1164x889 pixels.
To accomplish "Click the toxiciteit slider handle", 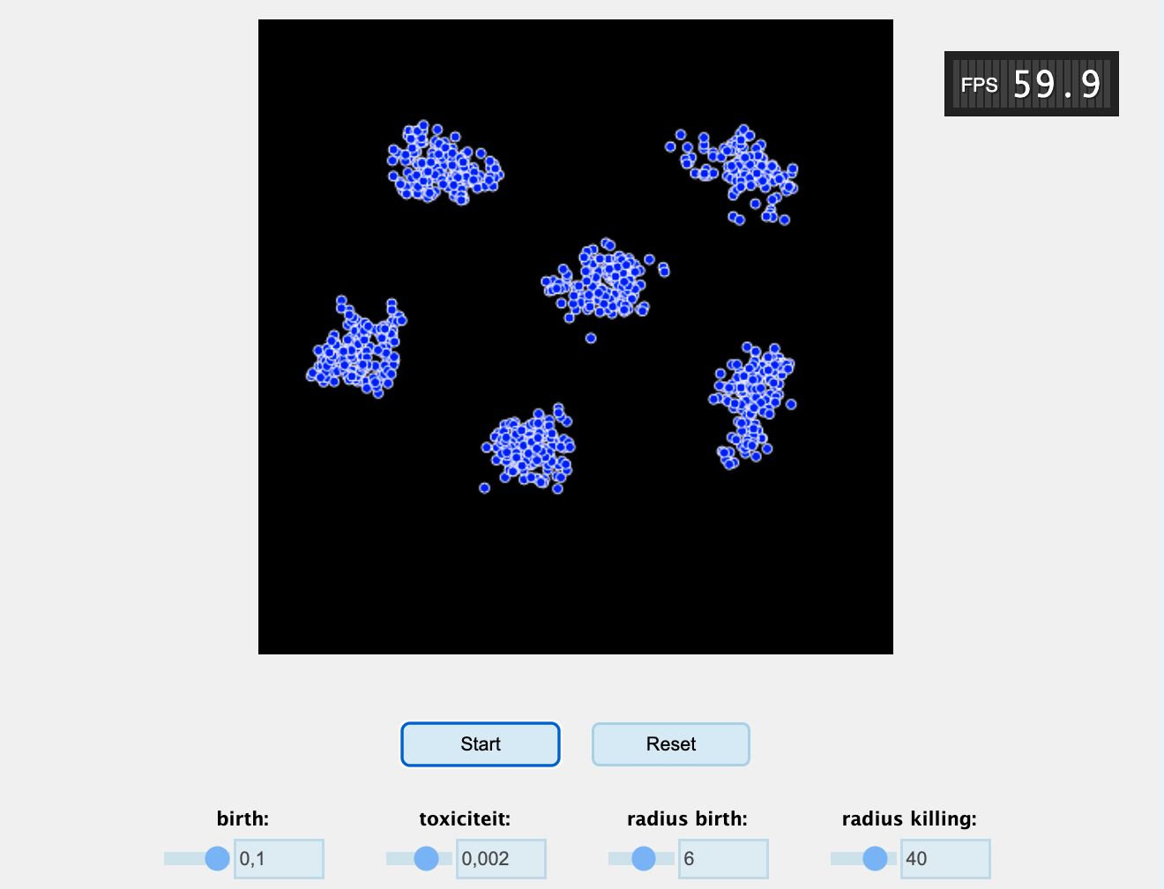I will 426,858.
